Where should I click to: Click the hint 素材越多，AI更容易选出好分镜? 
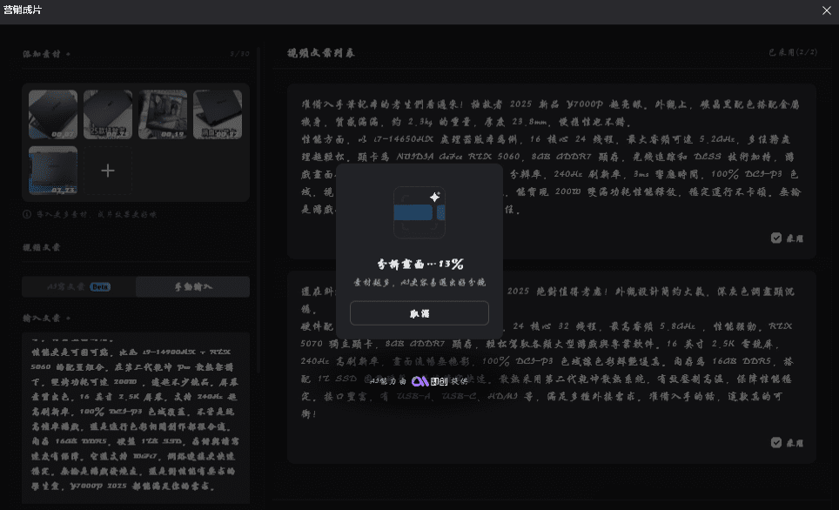(x=419, y=282)
